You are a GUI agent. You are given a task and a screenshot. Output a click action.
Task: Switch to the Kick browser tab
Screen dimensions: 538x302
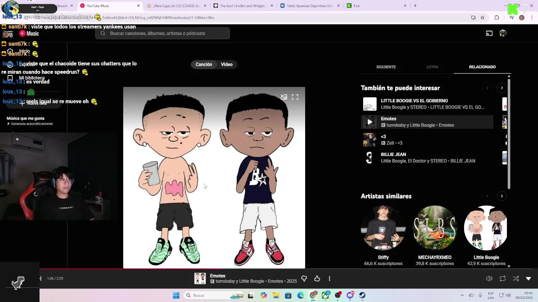click(x=376, y=6)
